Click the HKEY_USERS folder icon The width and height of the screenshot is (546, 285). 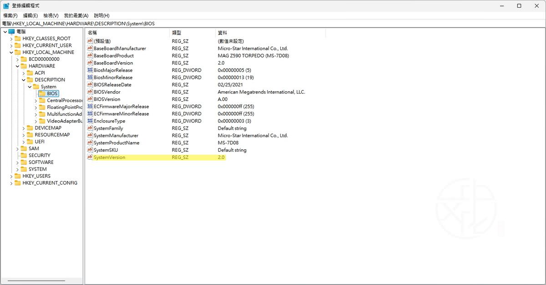coord(18,176)
